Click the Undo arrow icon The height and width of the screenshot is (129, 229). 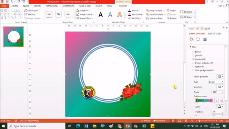[x=12, y=1]
